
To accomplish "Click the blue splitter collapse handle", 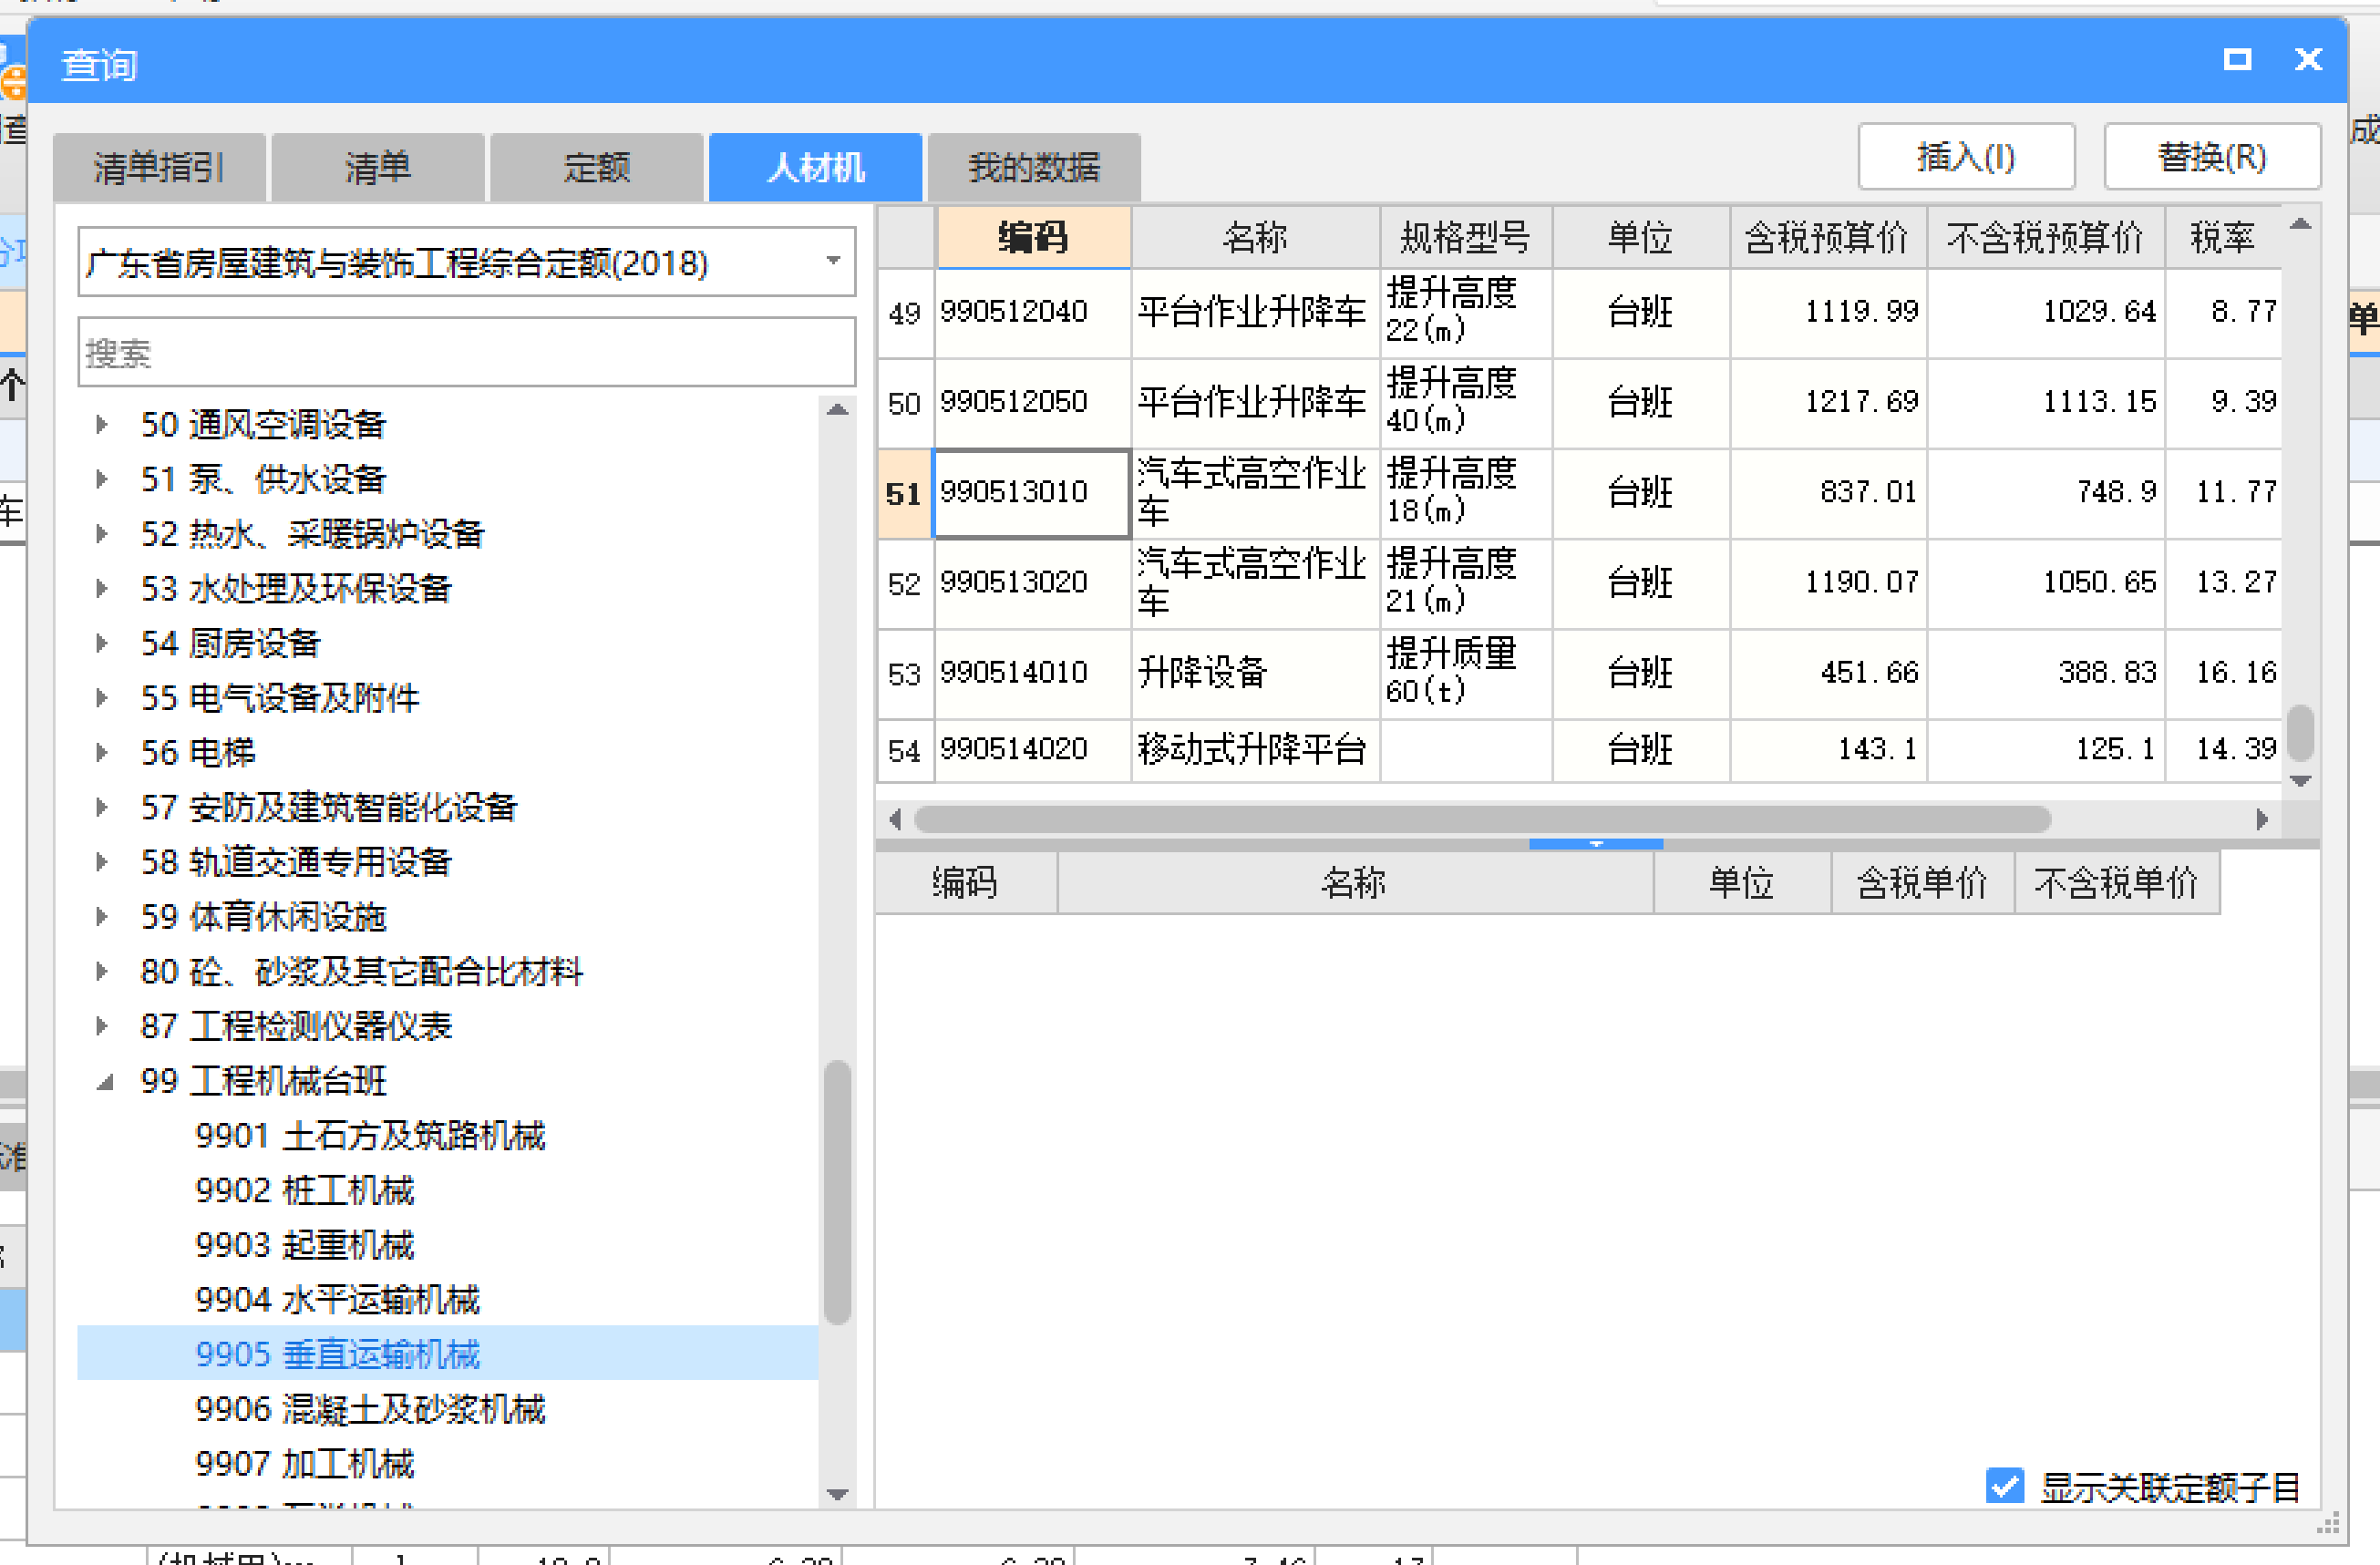I will pos(1596,844).
